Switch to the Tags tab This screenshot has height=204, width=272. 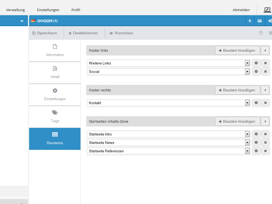55,117
